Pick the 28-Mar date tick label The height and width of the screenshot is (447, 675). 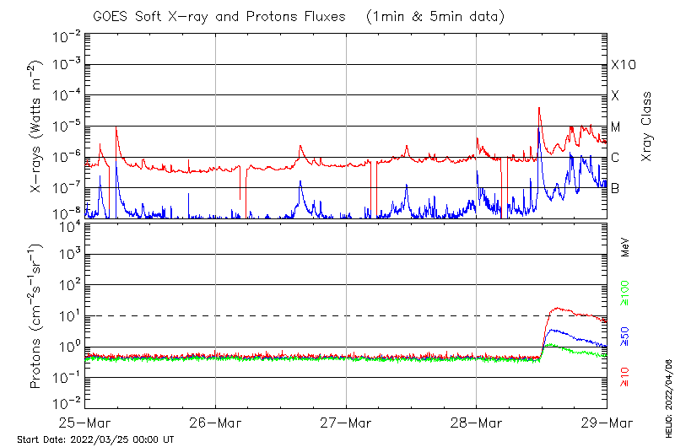[x=476, y=422]
